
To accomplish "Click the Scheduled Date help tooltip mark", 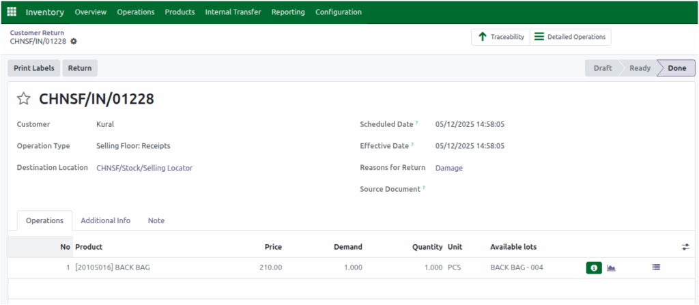I will click(x=417, y=122).
